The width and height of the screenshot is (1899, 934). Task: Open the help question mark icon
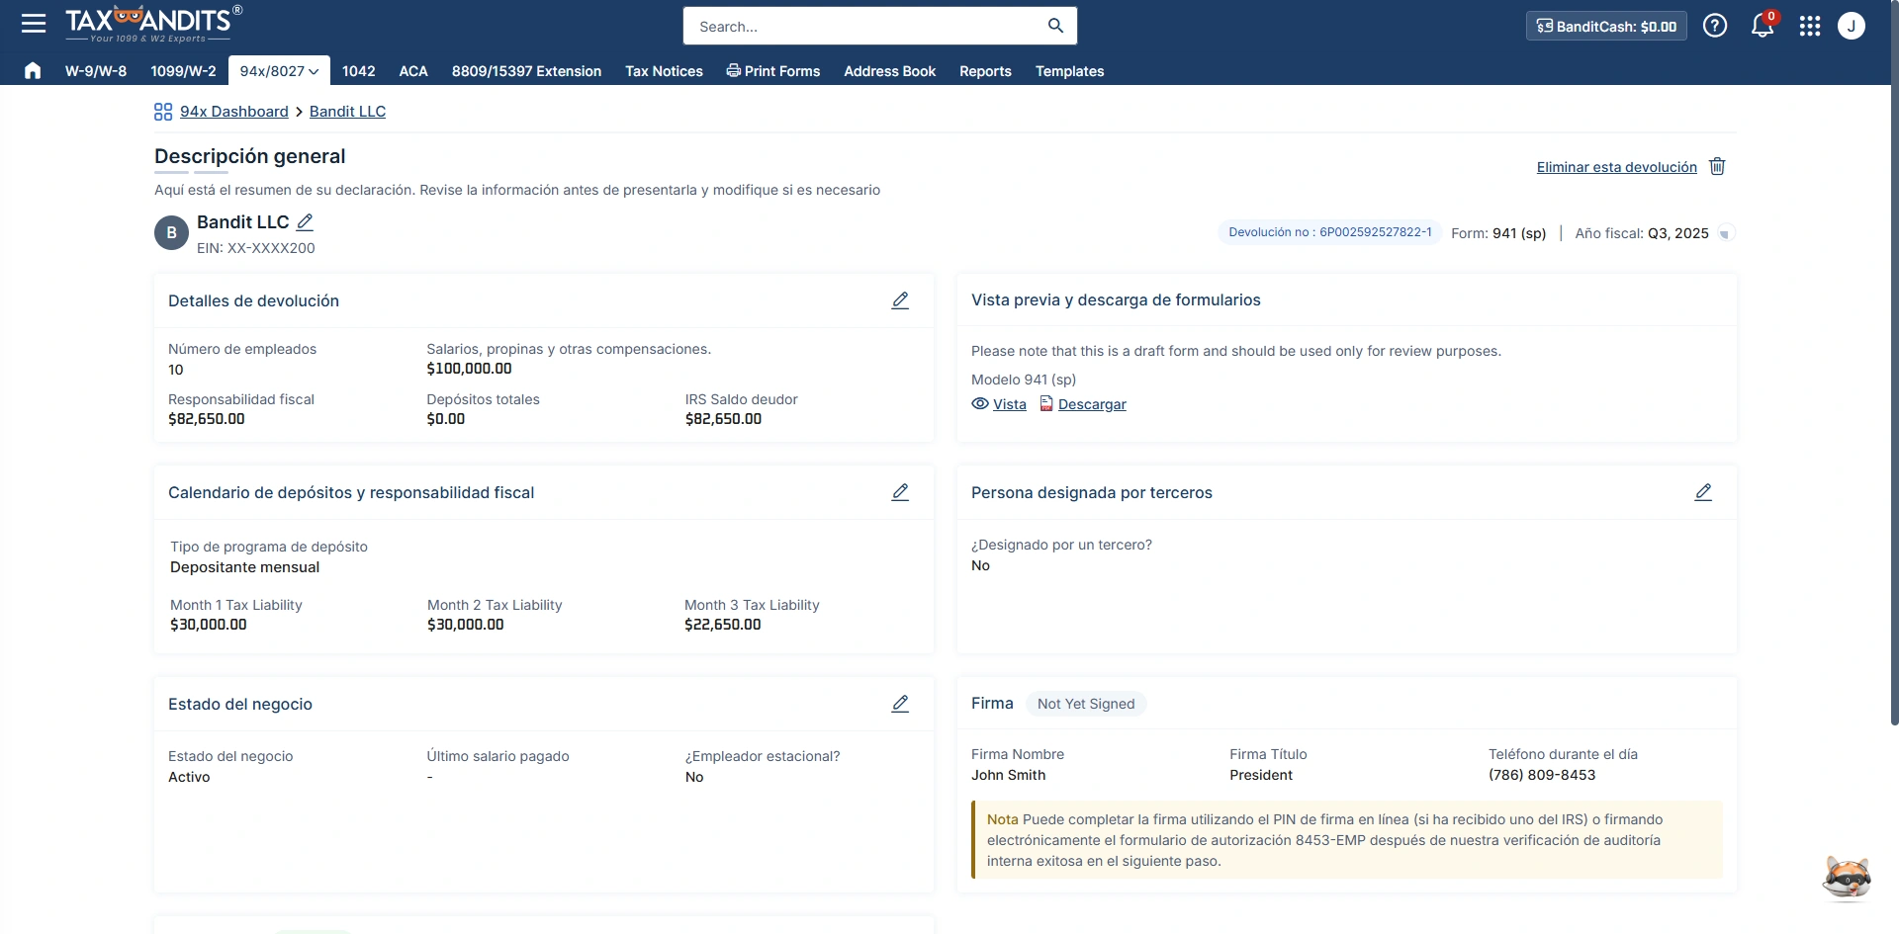click(1715, 26)
